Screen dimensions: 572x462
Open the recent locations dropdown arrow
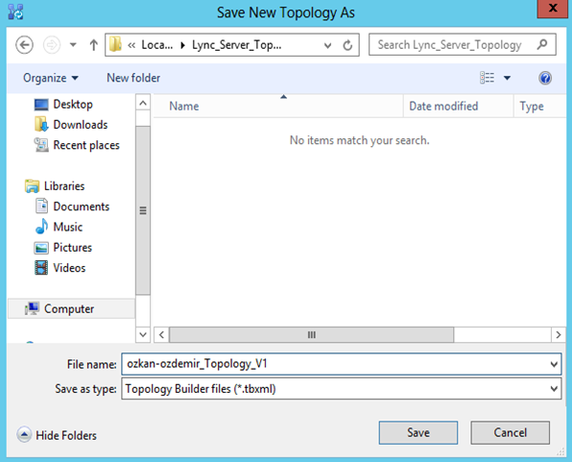(x=73, y=45)
